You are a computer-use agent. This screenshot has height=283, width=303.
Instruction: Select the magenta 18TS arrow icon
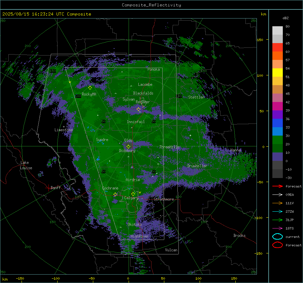pos(277,228)
